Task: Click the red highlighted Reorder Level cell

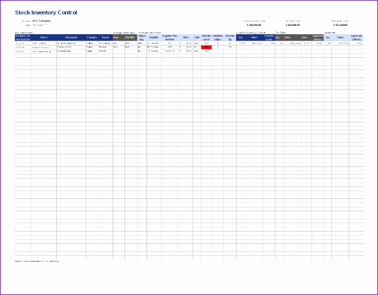Action: coord(206,47)
